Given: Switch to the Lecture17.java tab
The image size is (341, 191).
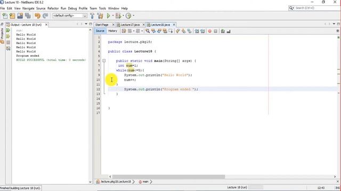Looking at the screenshot, I should click(x=130, y=25).
